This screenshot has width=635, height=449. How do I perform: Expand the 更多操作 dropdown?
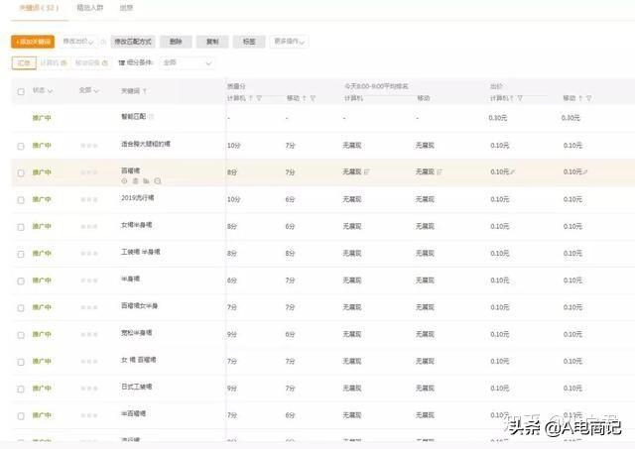click(x=290, y=42)
